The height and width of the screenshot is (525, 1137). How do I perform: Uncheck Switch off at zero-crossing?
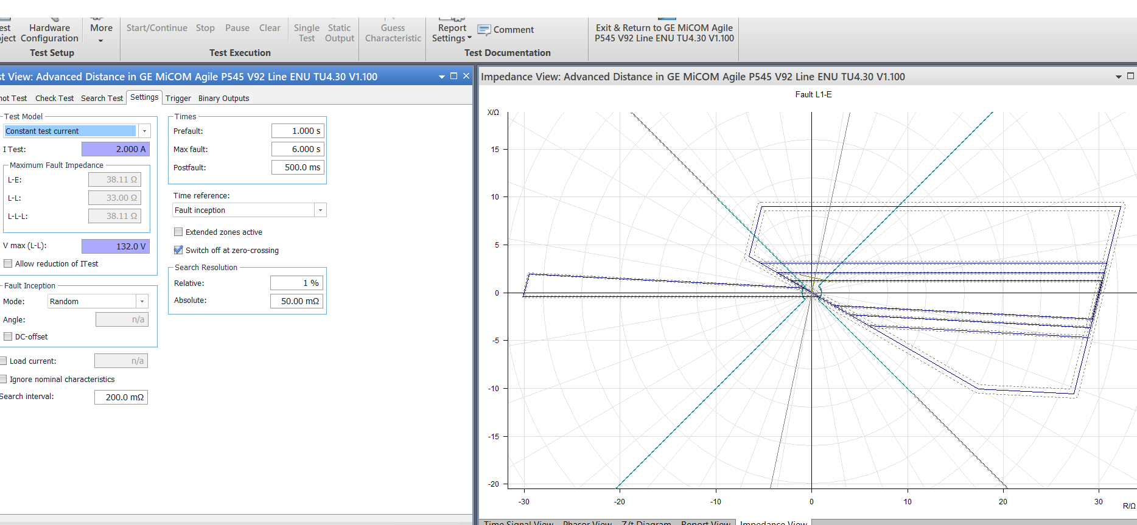178,250
